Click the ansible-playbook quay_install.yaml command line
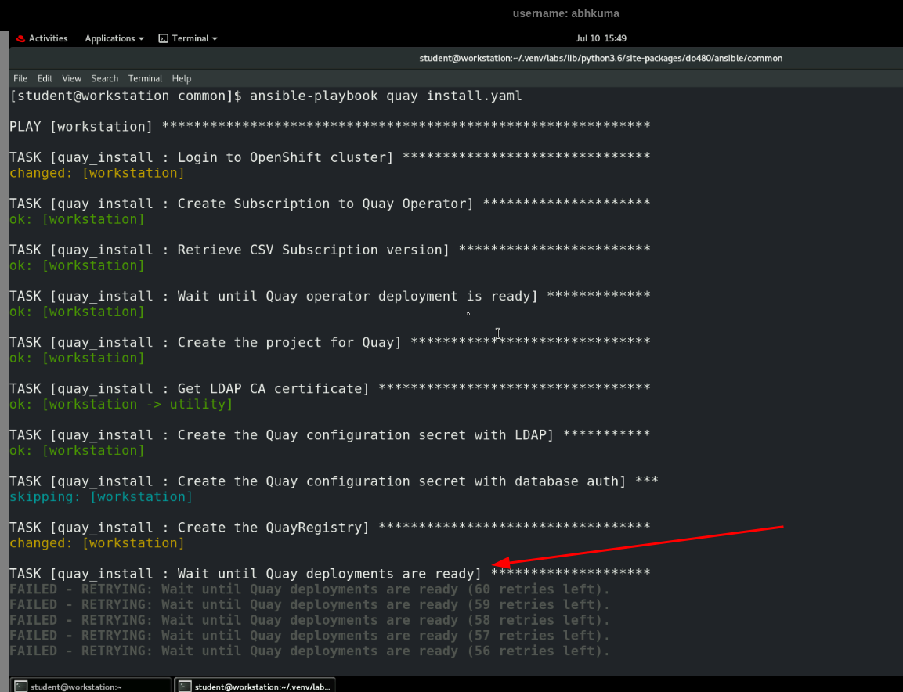Viewport: 903px width, 692px height. (265, 96)
